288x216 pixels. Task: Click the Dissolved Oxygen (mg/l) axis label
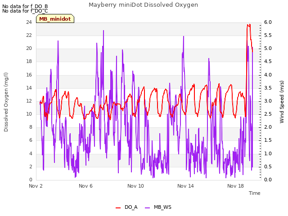[6, 102]
